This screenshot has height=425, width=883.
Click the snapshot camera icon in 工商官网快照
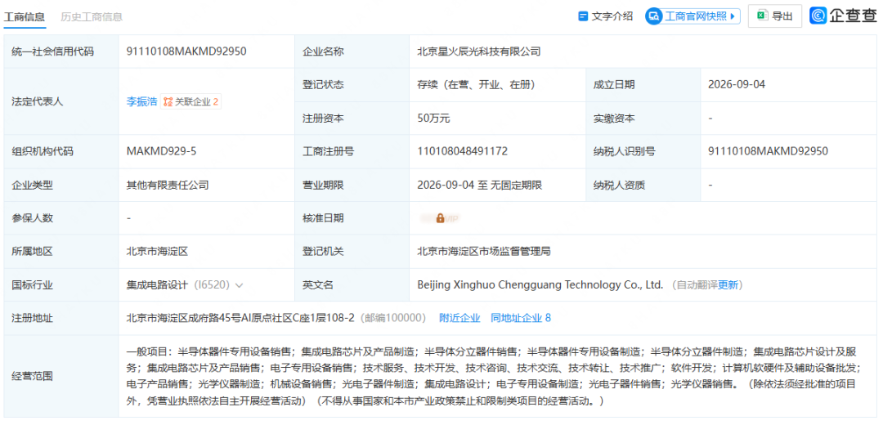[x=654, y=16]
